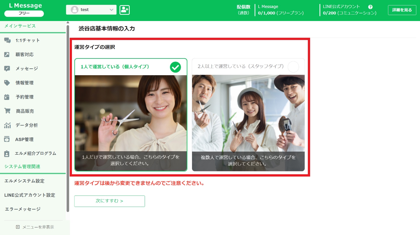Viewport: 420px width, 235px height.
Task: Click the 2人以上で運営している(スタッフタイプ) title
Action: (241, 66)
